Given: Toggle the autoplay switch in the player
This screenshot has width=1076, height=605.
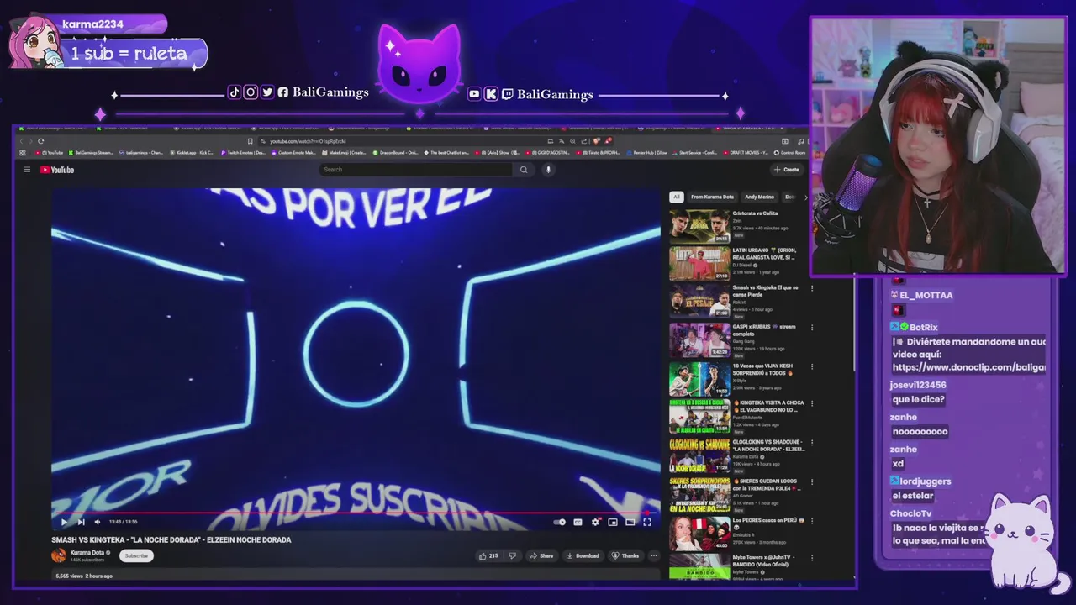Looking at the screenshot, I should pos(560,522).
